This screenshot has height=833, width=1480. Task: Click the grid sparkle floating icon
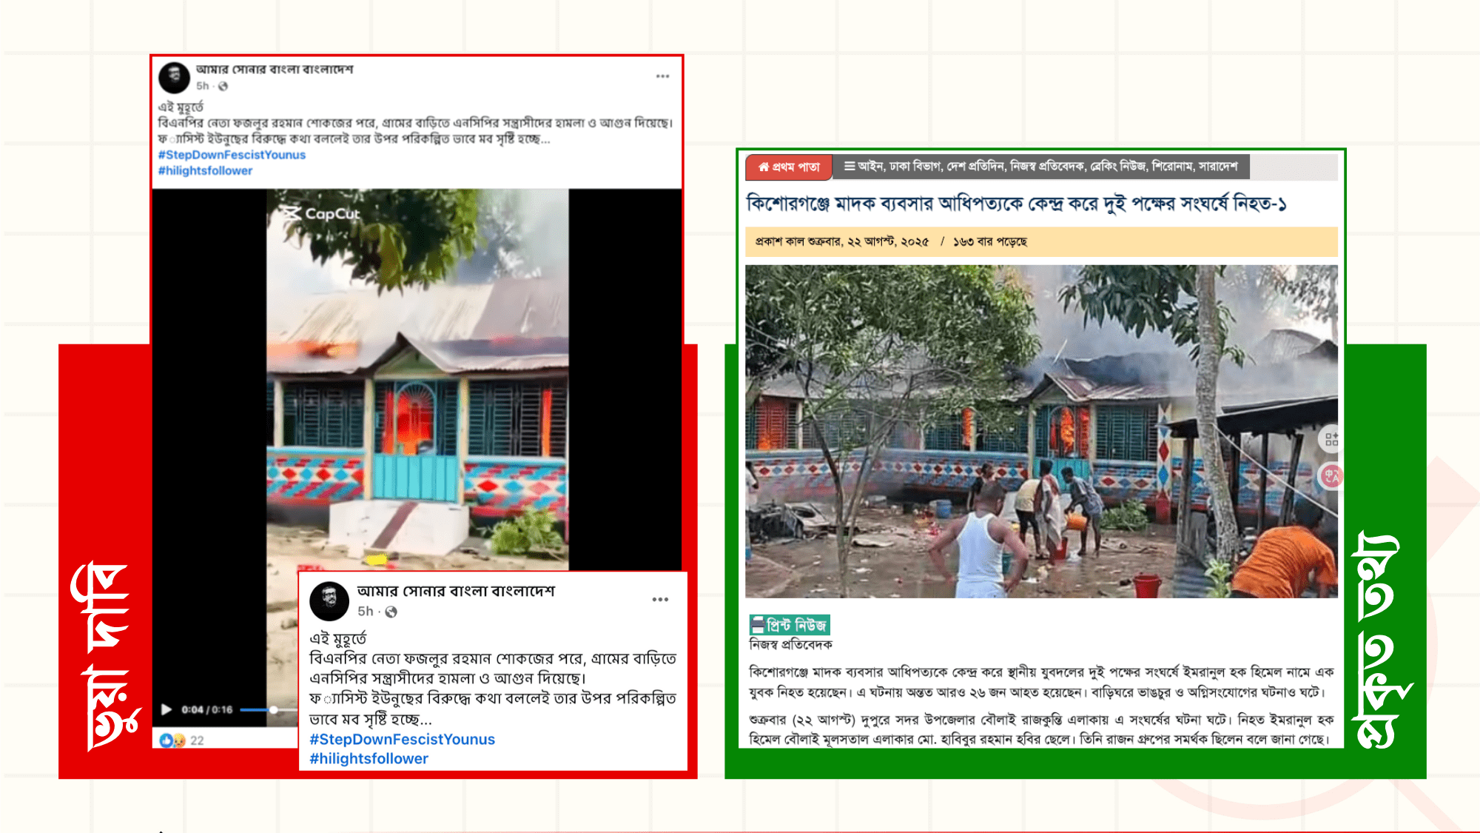coord(1331,439)
